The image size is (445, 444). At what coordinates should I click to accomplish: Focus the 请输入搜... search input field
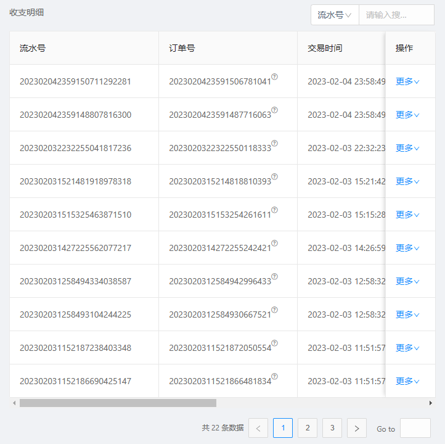396,15
